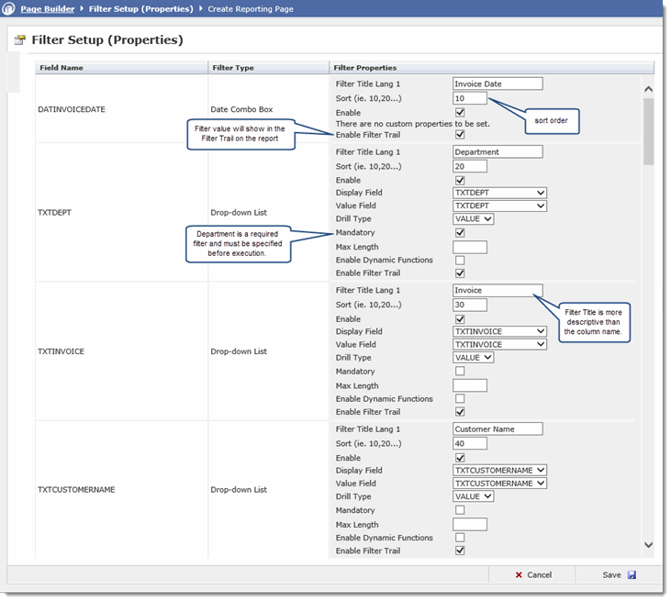The height and width of the screenshot is (601, 671).
Task: Toggle Enable checkbox for TXTINVOICE
Action: click(460, 319)
